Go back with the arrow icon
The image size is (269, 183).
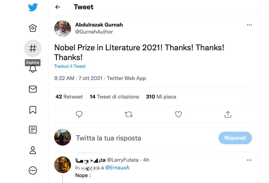pyautogui.click(x=58, y=7)
